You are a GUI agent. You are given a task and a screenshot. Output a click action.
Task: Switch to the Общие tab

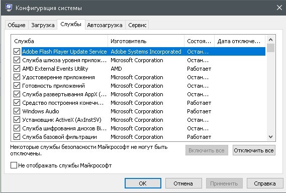pos(17,25)
